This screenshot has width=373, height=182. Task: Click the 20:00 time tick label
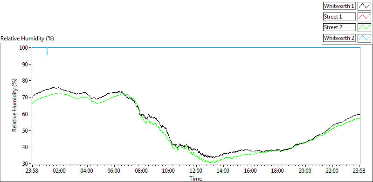[305, 171]
